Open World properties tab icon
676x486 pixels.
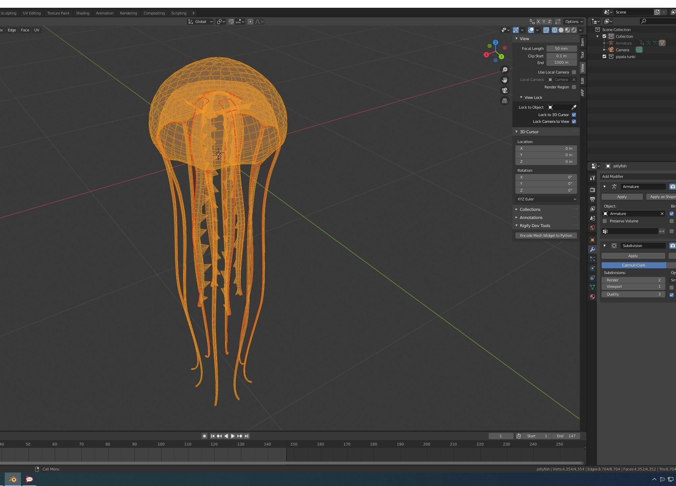pyautogui.click(x=593, y=228)
